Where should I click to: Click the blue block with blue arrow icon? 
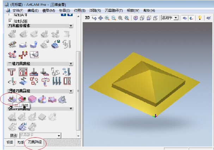click(x=34, y=44)
